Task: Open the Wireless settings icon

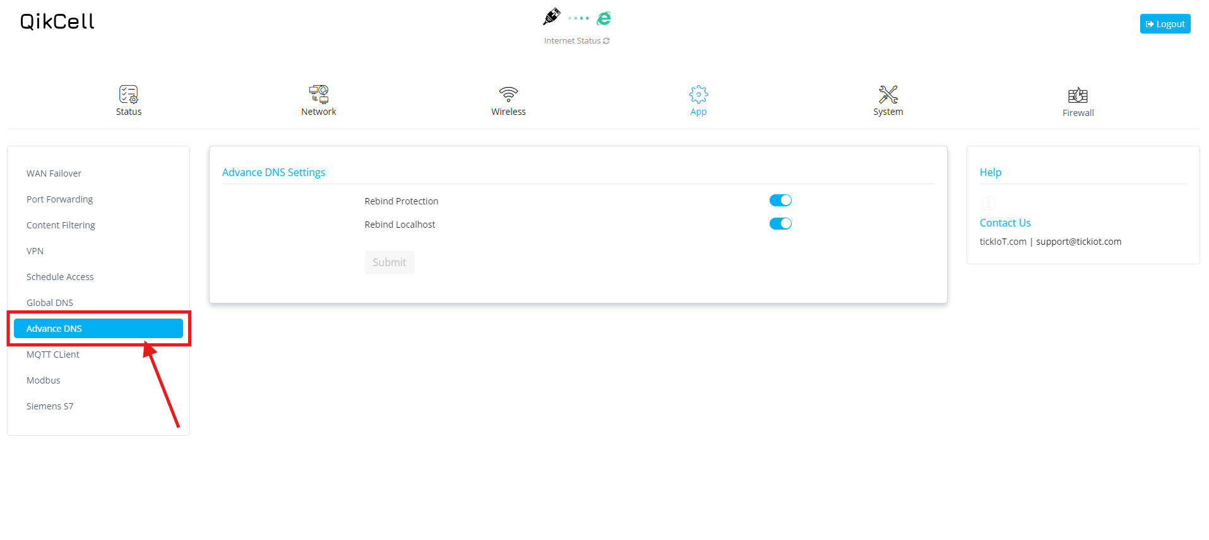Action: 508,95
